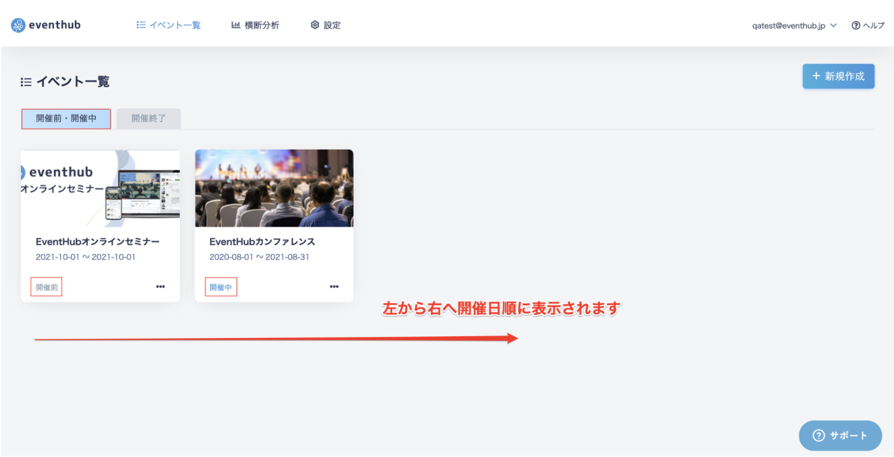Click the EventHubカンファレンス event title
This screenshot has height=457, width=894.
[x=262, y=242]
